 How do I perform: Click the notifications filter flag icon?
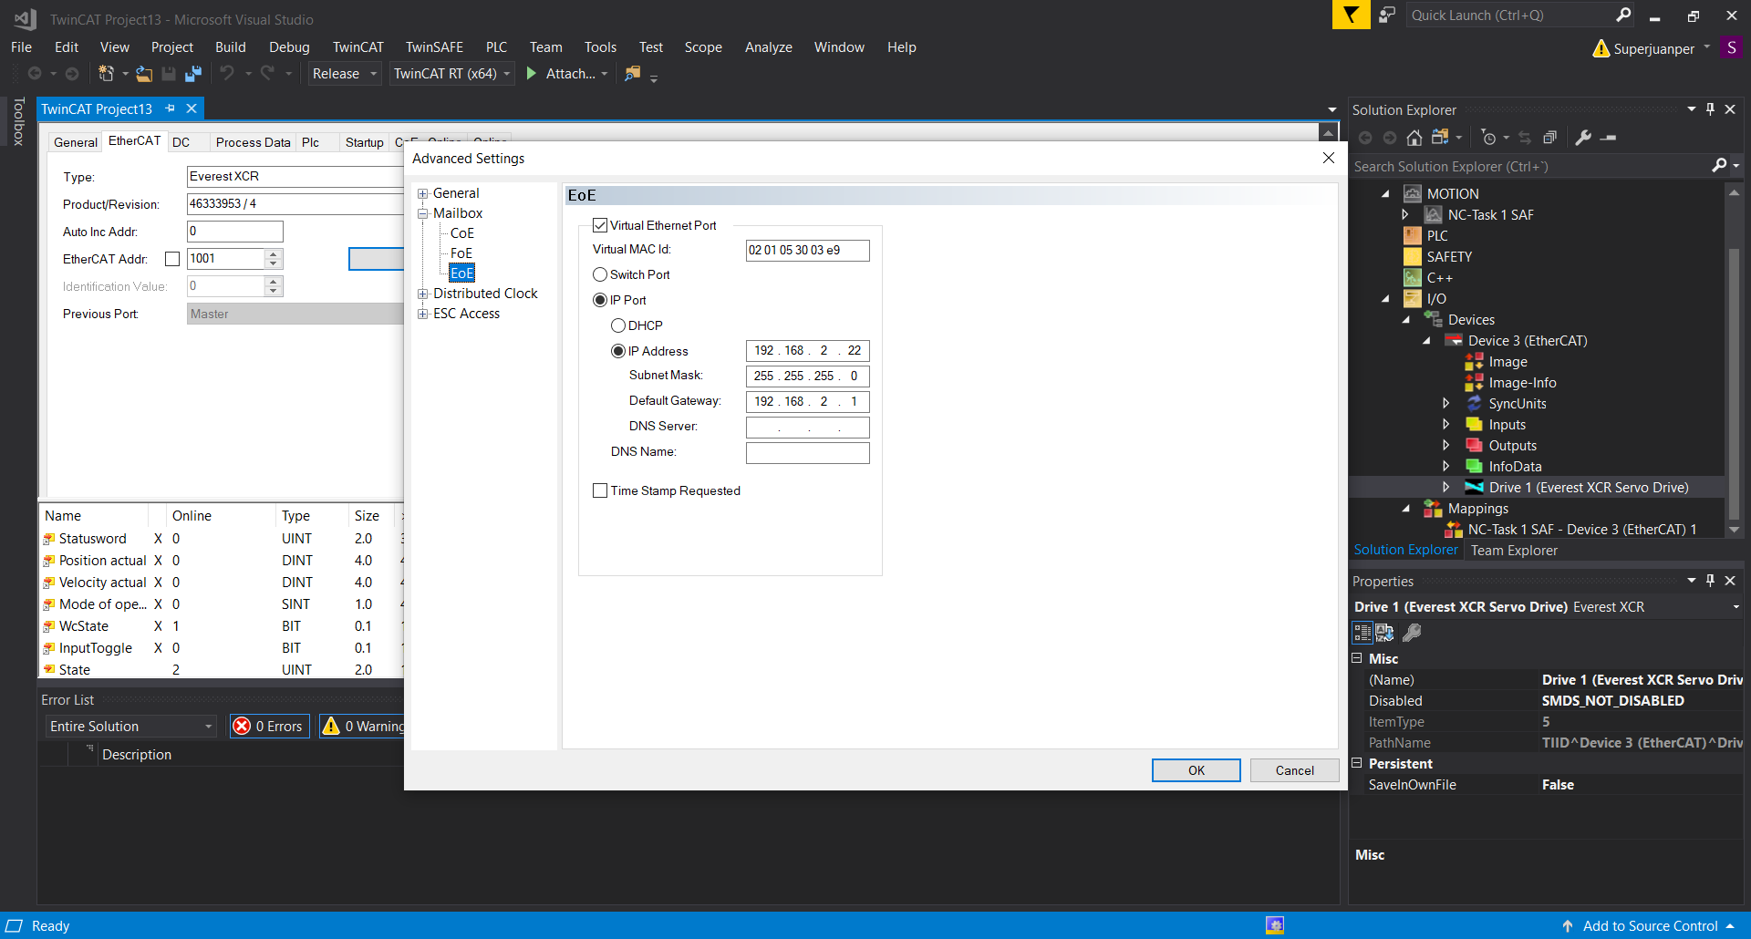(1351, 15)
